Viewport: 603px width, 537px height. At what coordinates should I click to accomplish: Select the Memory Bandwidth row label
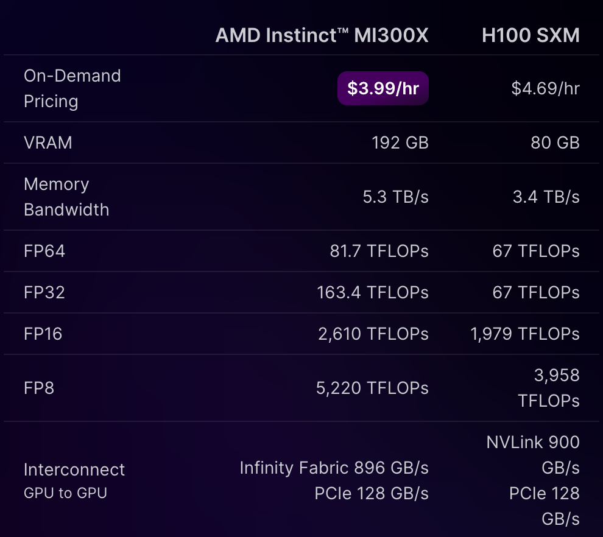click(x=66, y=197)
